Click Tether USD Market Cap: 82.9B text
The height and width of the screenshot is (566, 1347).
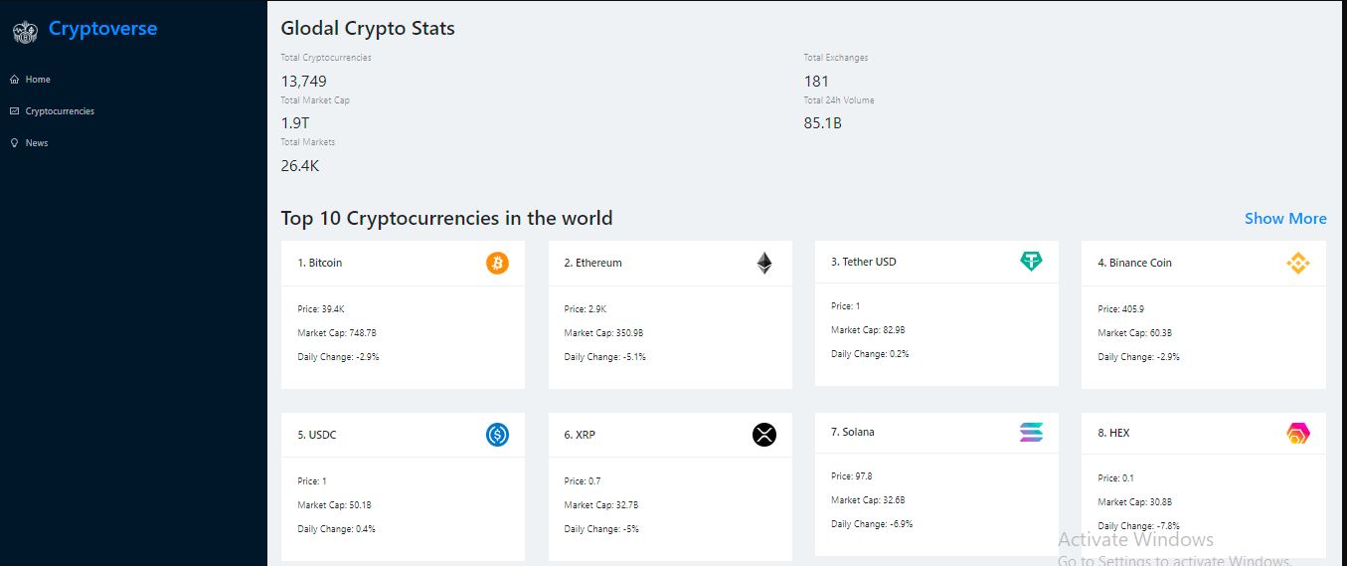click(869, 330)
